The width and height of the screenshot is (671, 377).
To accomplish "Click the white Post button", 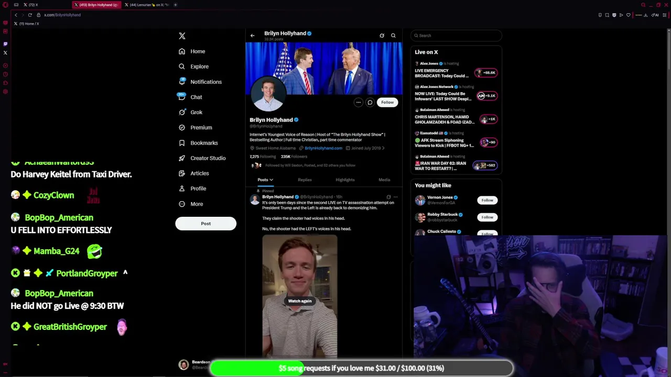I will point(205,224).
